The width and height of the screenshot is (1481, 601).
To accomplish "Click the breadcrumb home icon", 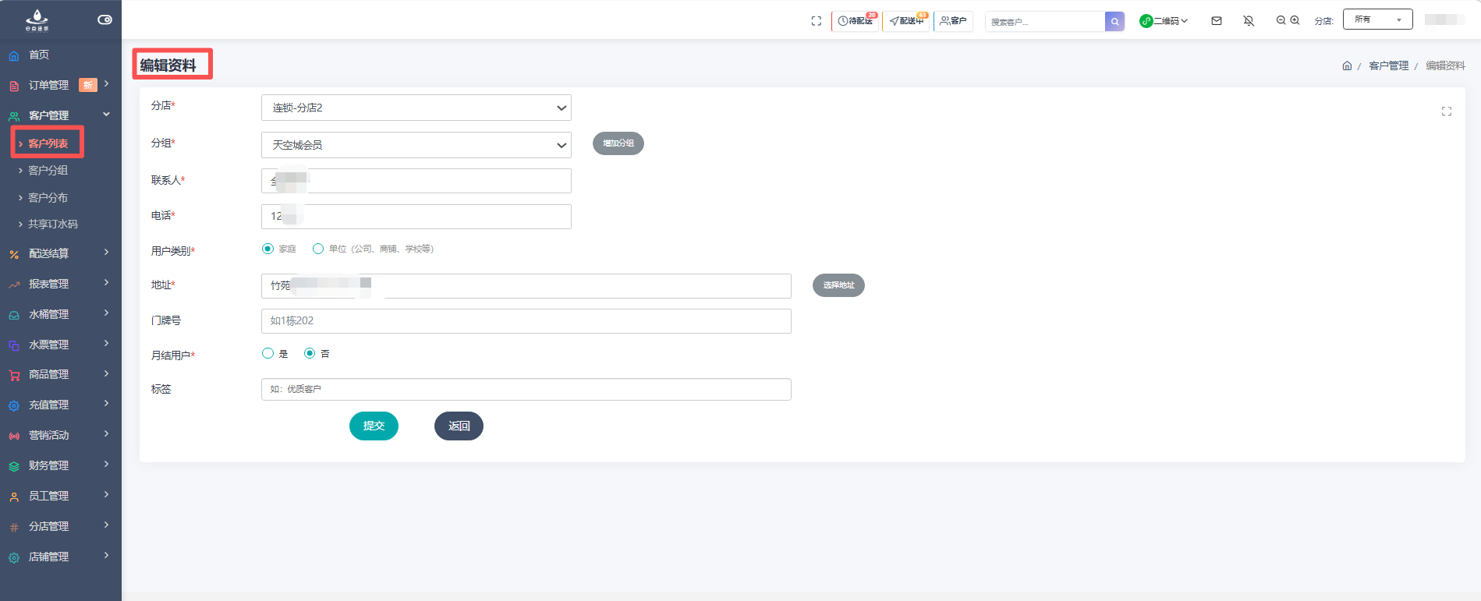I will pyautogui.click(x=1347, y=66).
